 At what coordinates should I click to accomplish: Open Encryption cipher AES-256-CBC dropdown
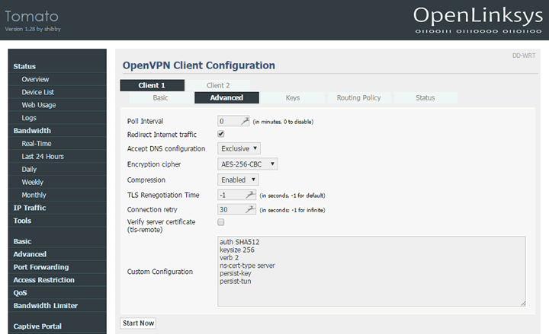point(248,164)
